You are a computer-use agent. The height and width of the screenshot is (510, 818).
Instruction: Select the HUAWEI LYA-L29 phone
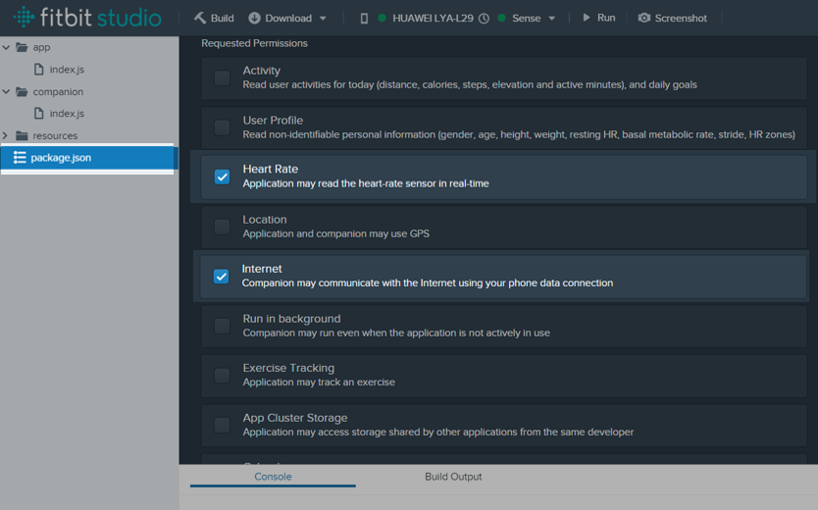[433, 19]
